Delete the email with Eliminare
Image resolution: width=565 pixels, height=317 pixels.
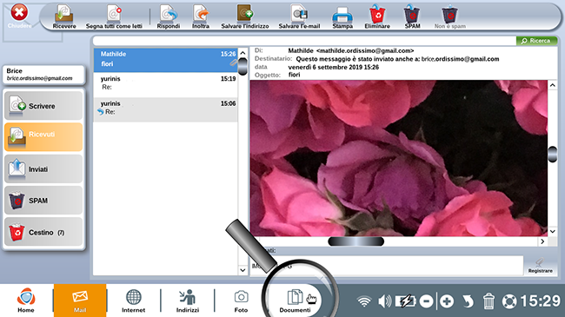pos(377,17)
